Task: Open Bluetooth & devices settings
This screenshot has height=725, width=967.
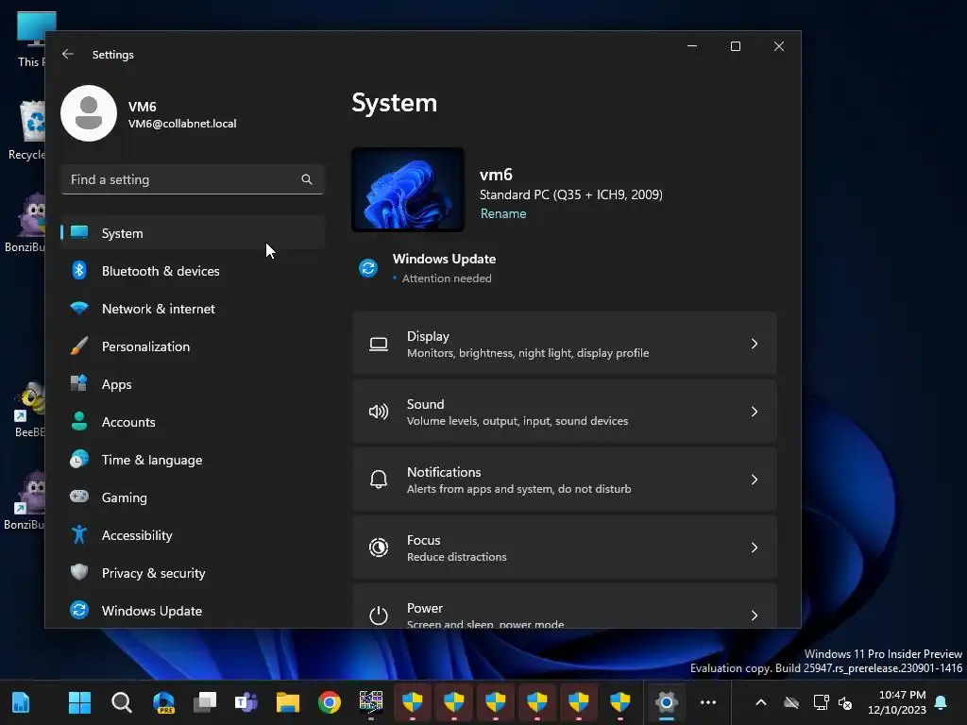Action: coord(193,271)
